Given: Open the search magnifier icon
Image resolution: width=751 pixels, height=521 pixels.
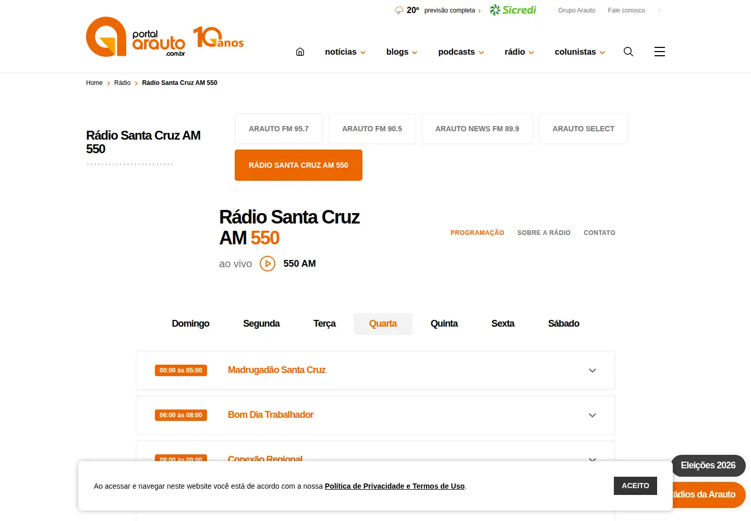Looking at the screenshot, I should tap(628, 52).
